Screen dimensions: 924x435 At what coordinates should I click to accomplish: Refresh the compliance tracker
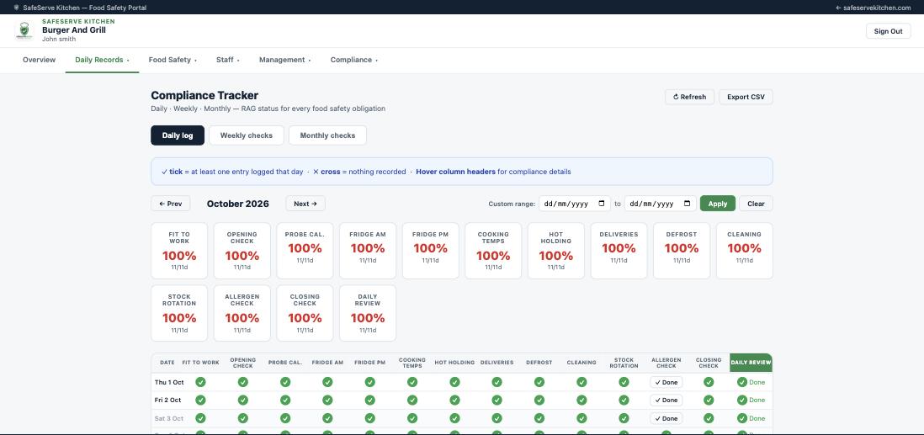(689, 97)
